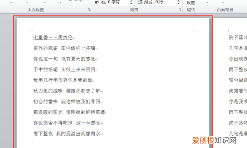
Task: Click the line 我用几行字形容你是我的谁
Action: (63, 80)
